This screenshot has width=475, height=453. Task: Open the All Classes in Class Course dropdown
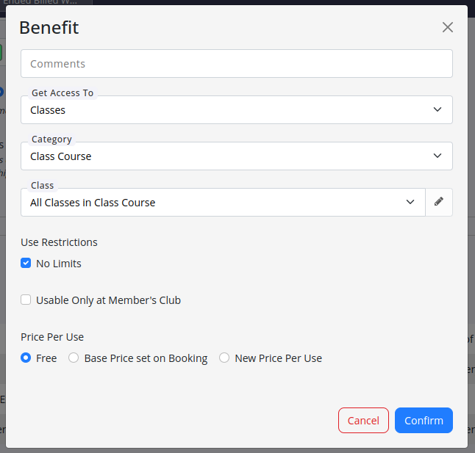(x=213, y=203)
